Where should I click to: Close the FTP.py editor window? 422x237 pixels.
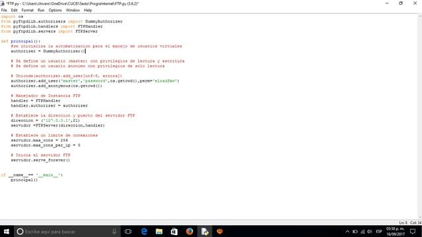click(x=415, y=3)
